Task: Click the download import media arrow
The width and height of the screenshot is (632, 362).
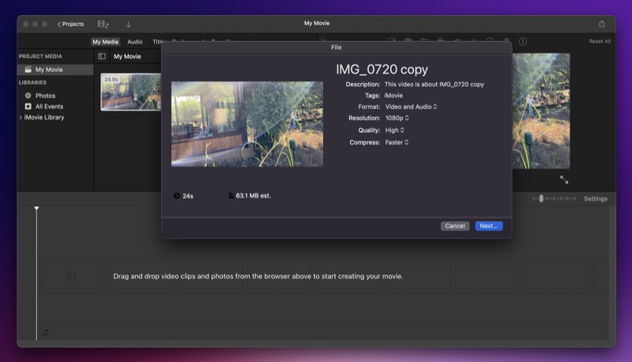Action: click(128, 25)
